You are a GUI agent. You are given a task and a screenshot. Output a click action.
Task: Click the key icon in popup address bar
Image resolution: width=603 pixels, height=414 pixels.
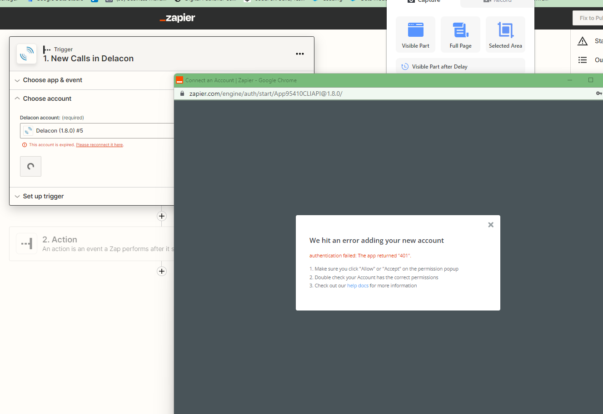click(599, 94)
